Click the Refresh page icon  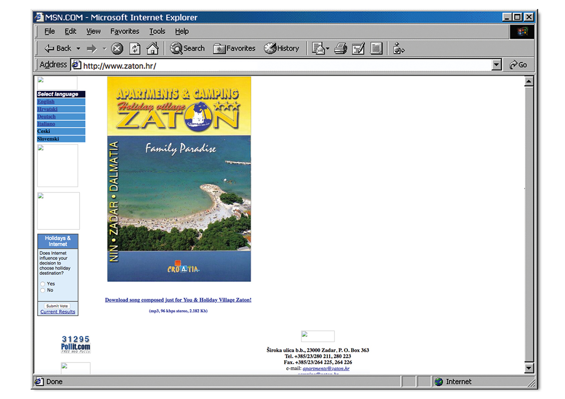(135, 48)
